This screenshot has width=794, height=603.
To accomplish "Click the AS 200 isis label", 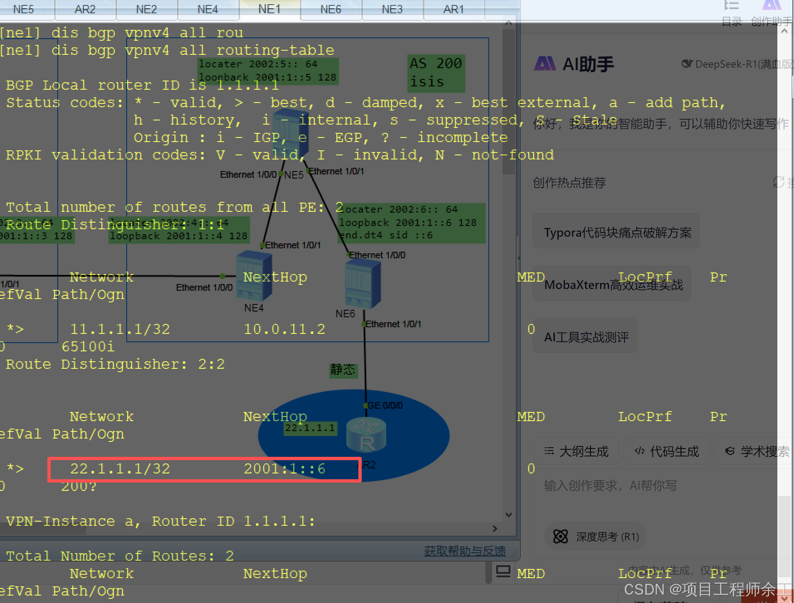I will coord(436,73).
